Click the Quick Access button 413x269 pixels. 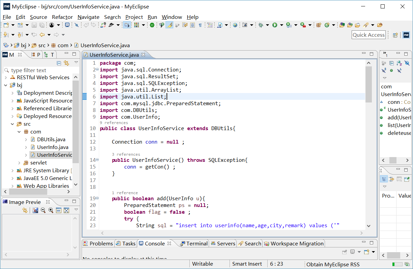point(368,35)
